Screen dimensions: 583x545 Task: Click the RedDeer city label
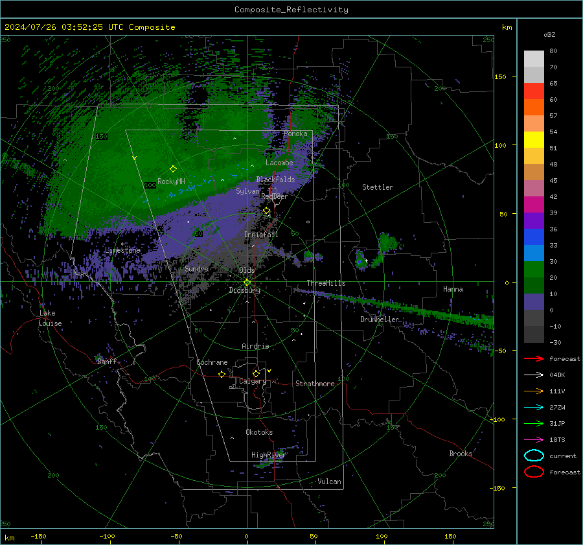tap(275, 196)
